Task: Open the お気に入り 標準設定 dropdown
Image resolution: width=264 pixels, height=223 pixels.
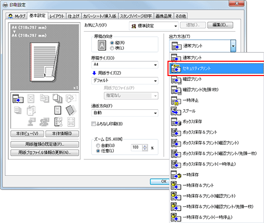Action: click(x=154, y=26)
